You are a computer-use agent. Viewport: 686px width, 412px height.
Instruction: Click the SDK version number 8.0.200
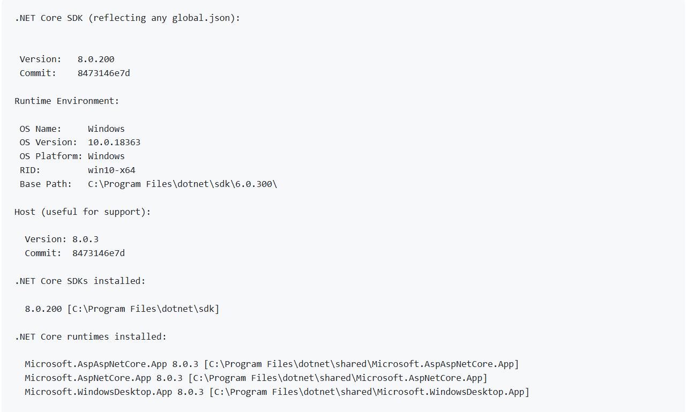click(x=96, y=59)
